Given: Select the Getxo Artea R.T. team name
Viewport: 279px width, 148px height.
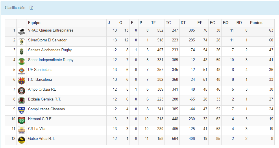Looking at the screenshot, I should (41, 139).
